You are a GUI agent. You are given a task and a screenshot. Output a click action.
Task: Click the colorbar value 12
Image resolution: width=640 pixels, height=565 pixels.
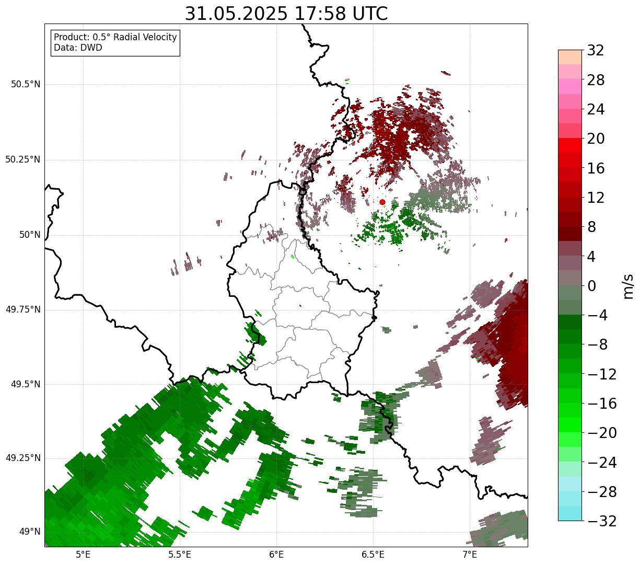pyautogui.click(x=596, y=198)
